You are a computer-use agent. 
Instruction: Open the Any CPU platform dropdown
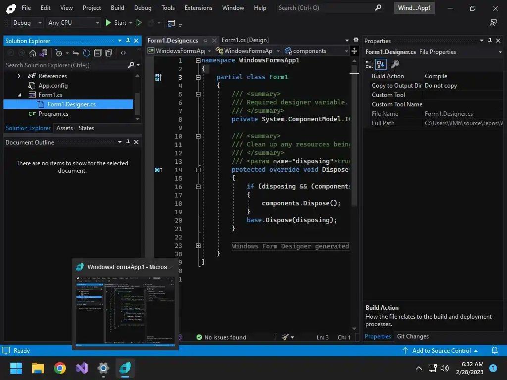click(x=73, y=23)
